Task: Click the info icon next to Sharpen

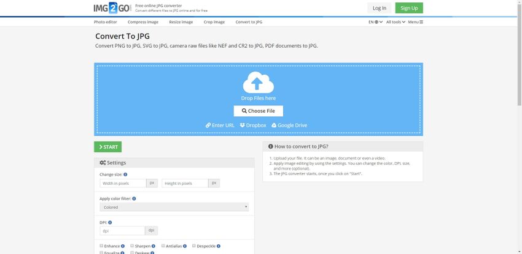Action: (x=154, y=246)
